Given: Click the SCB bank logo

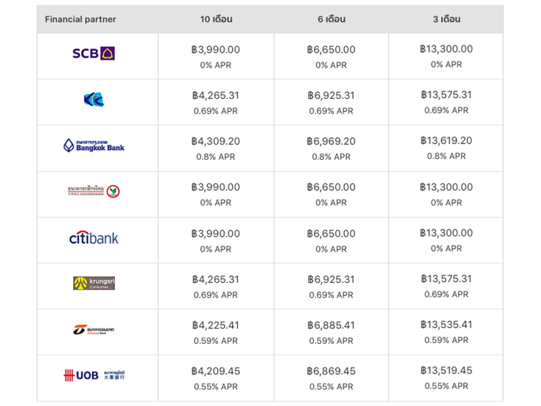Looking at the screenshot, I should (93, 53).
